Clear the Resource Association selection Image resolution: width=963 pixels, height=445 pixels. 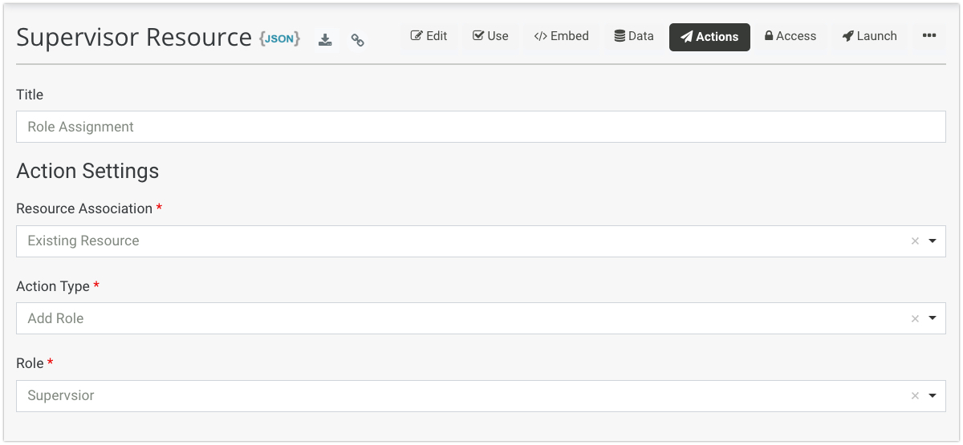coord(915,241)
